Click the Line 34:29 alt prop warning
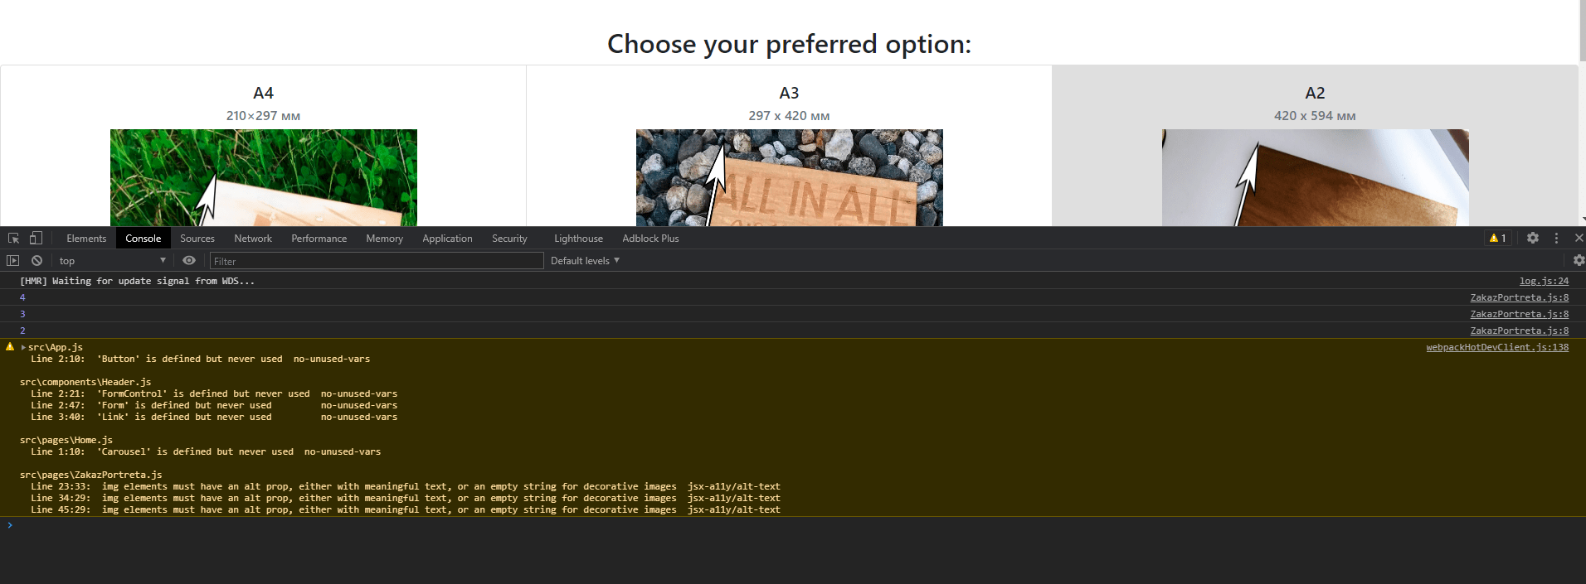 406,498
